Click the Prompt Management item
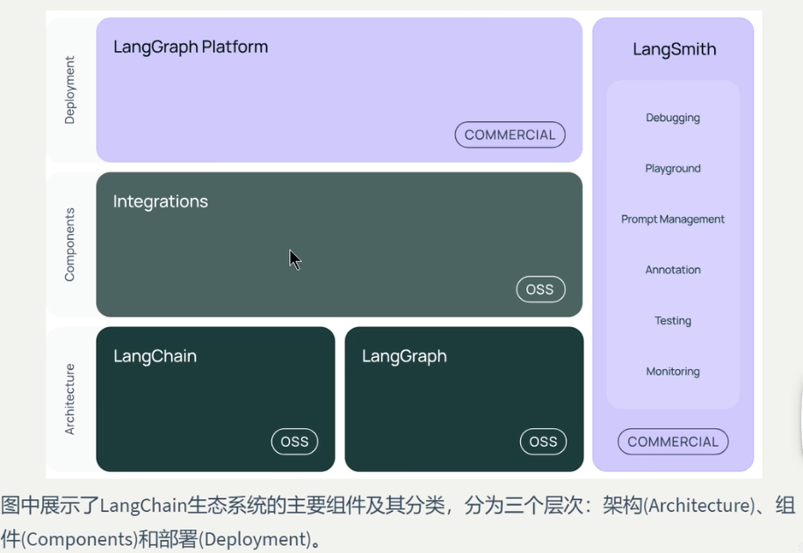Viewport: 803px width, 553px height. [673, 219]
